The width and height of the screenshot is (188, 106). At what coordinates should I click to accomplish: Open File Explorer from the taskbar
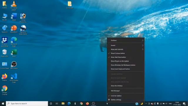coord(63,104)
